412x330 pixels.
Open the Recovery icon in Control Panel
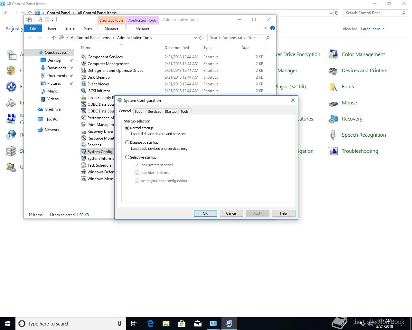coord(333,119)
